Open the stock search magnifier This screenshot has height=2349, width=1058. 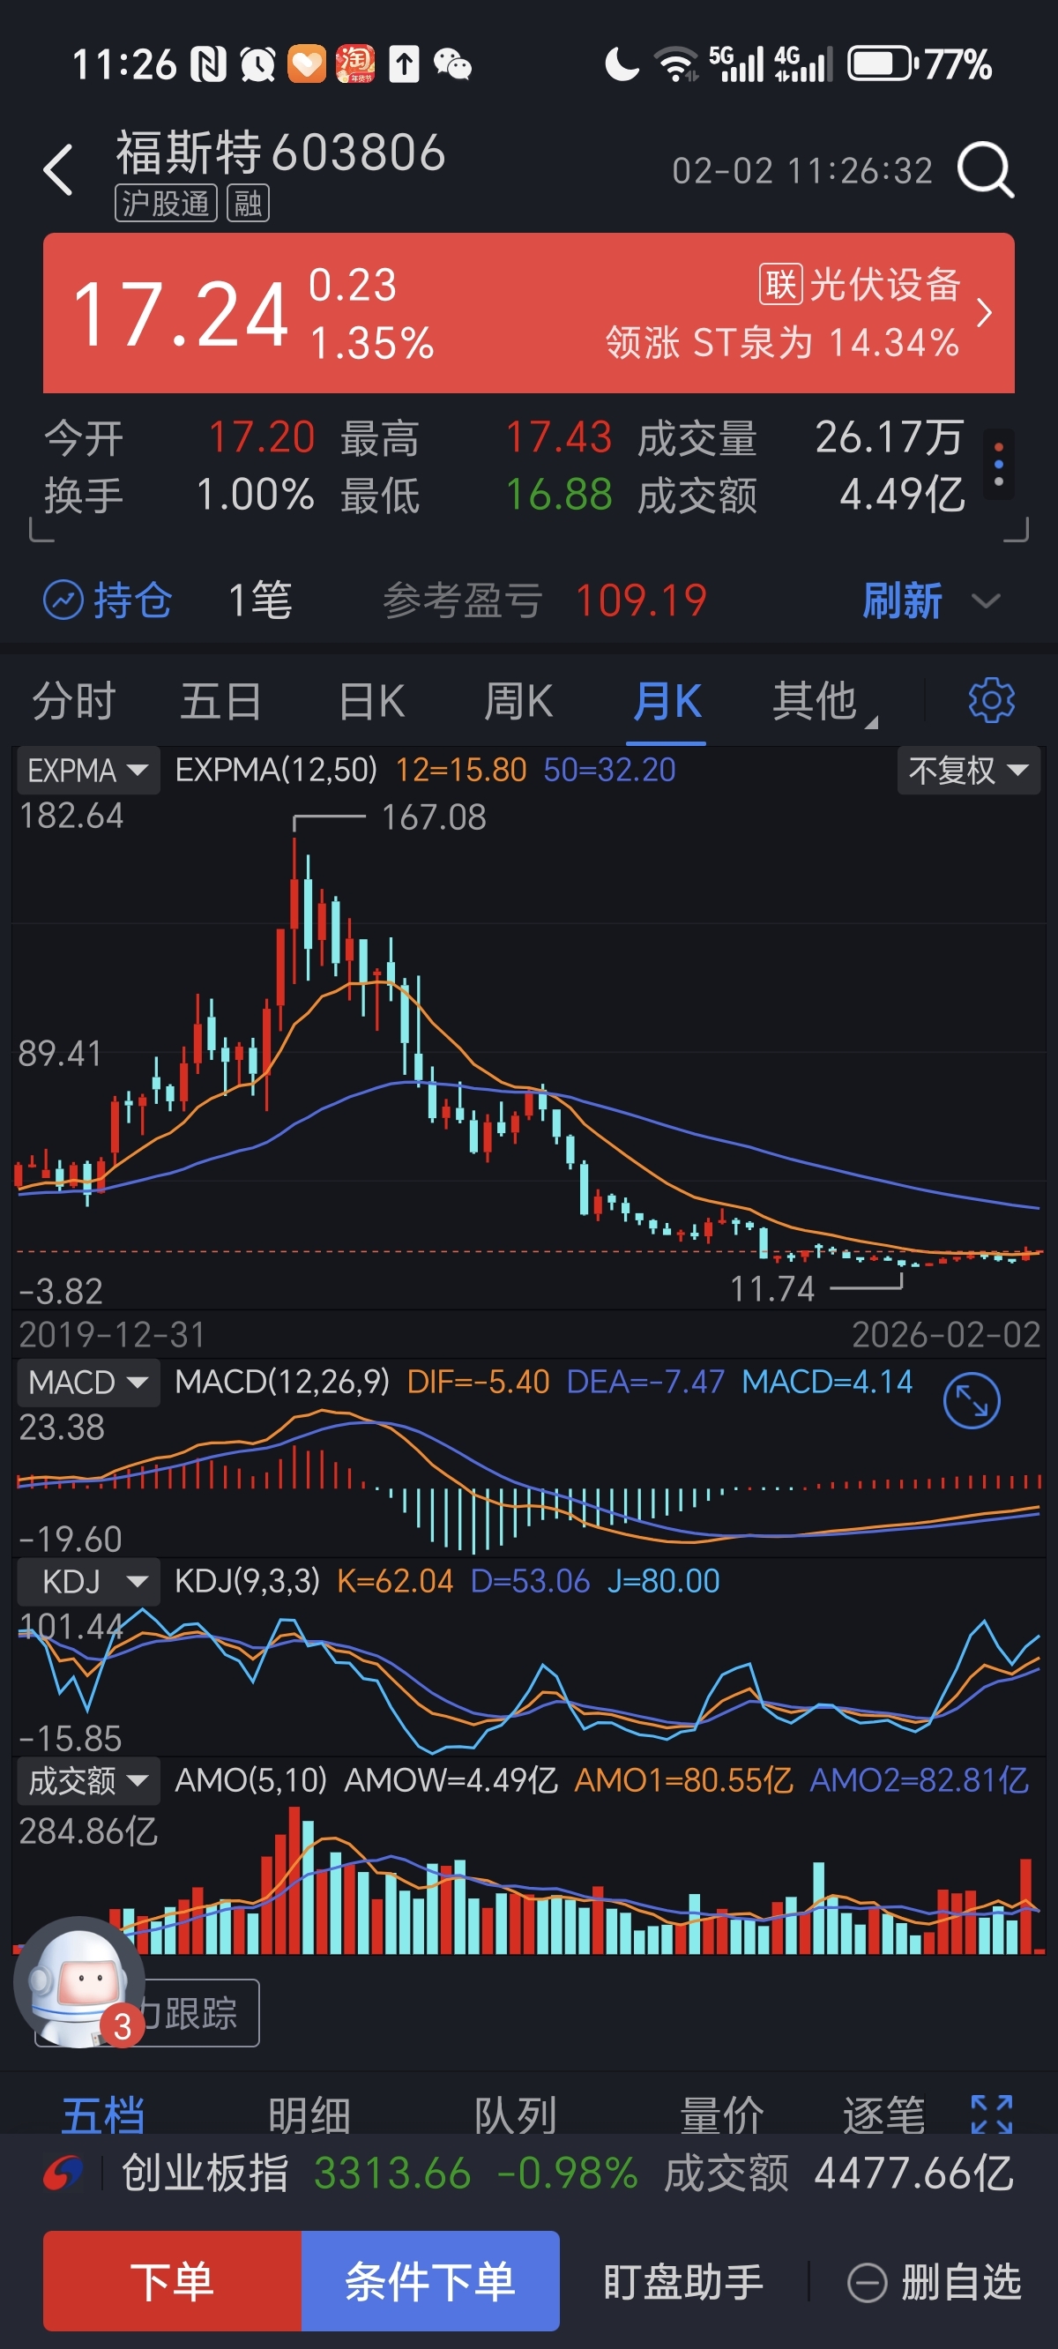coord(985,169)
